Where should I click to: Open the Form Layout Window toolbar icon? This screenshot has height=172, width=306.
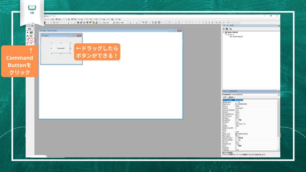click(85, 23)
